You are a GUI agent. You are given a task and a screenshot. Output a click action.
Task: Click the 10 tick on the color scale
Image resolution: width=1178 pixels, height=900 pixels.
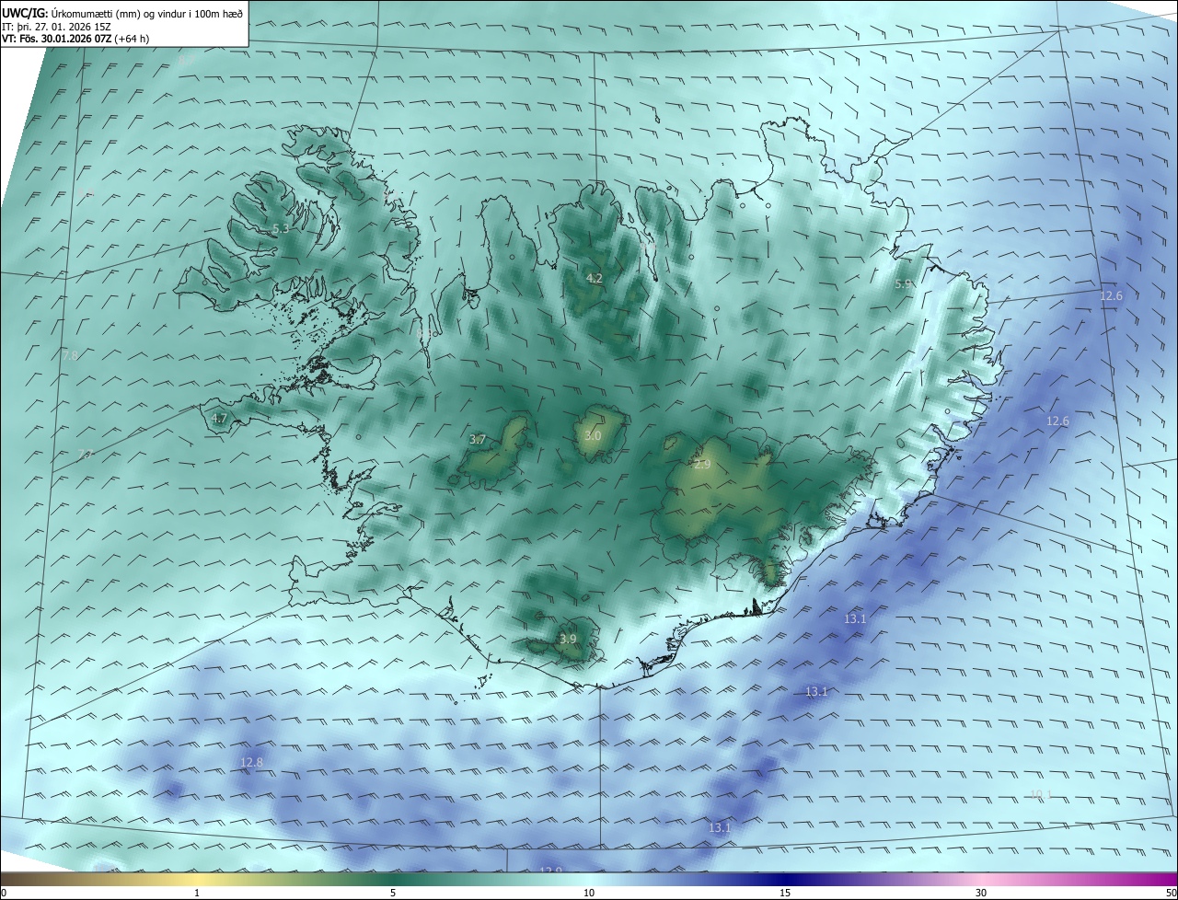[589, 893]
